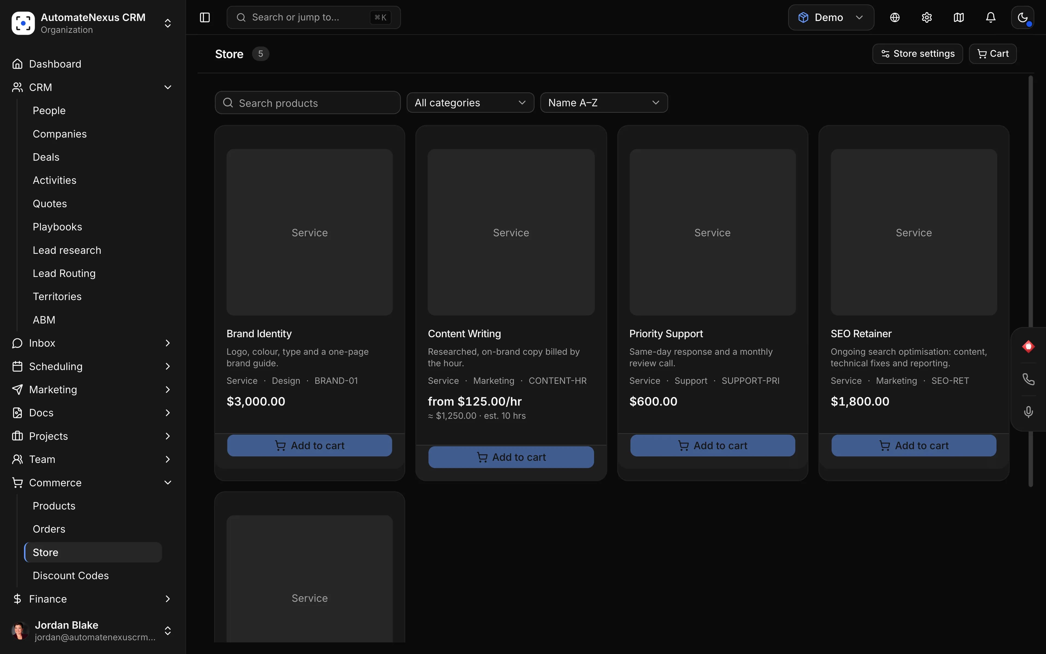
Task: Open the Demo workspace dropdown
Action: coord(831,17)
